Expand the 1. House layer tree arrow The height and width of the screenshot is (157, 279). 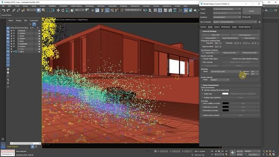tap(11, 36)
